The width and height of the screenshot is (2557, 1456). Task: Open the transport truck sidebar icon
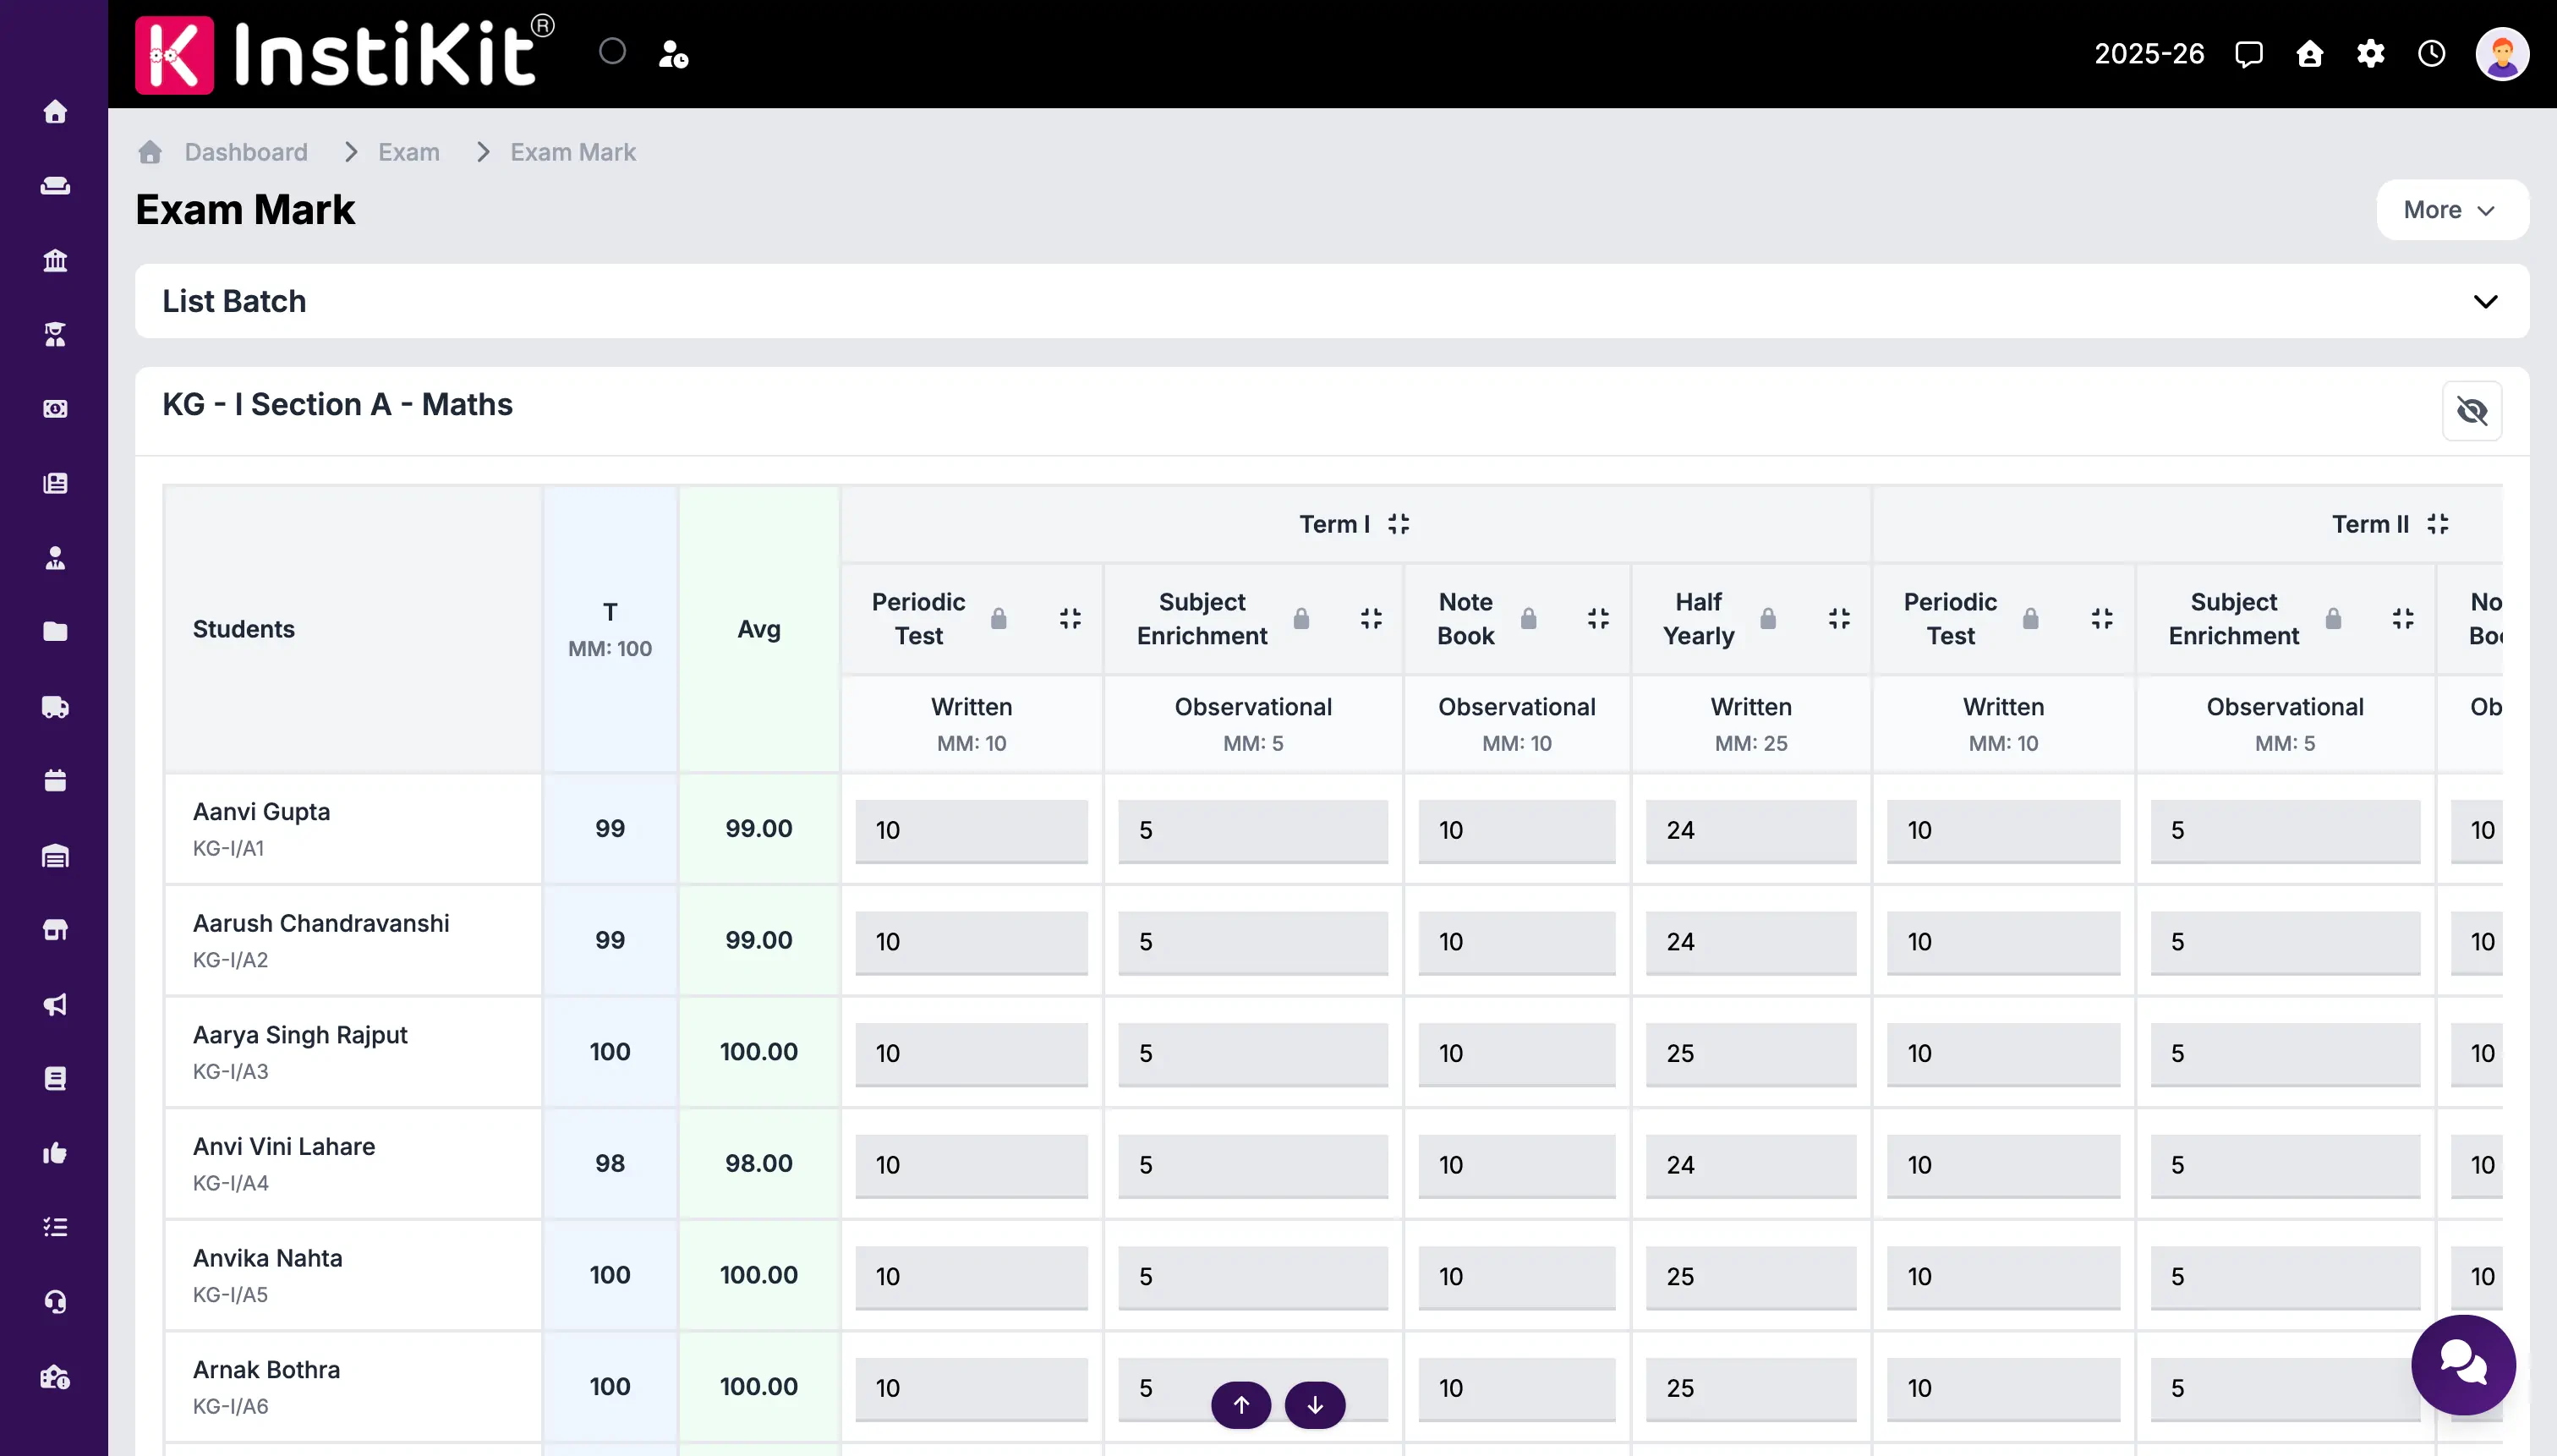55,707
